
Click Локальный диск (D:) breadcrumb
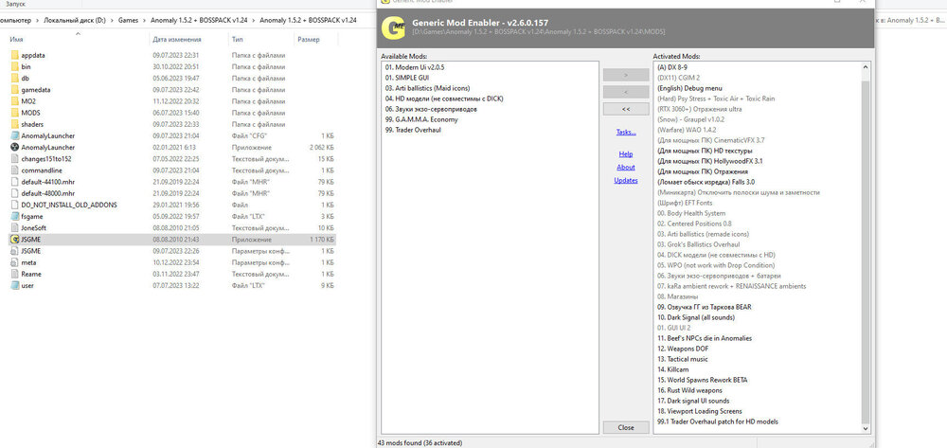(75, 20)
